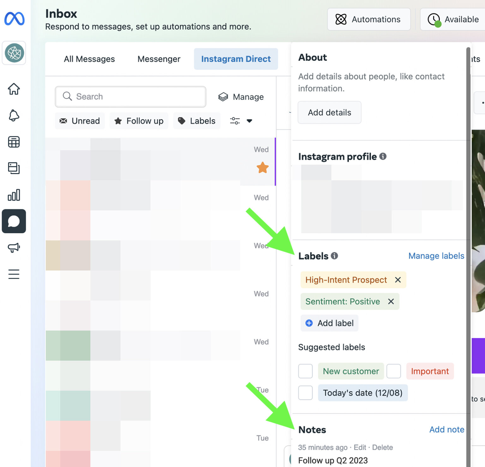Click the Add details button
This screenshot has width=485, height=467.
point(329,112)
